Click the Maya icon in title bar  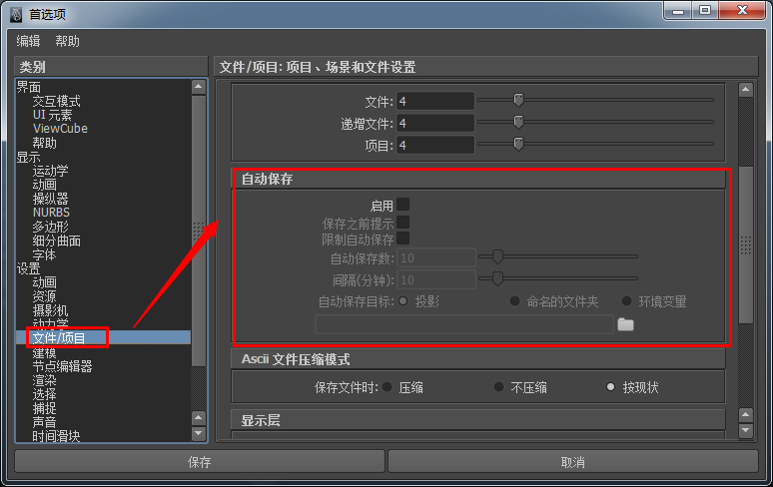(x=16, y=14)
